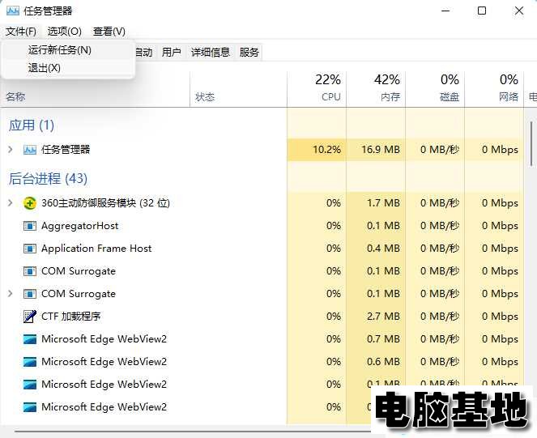Image resolution: width=537 pixels, height=438 pixels.
Task: Click the 2.7 MB memory cell
Action: pyautogui.click(x=376, y=317)
